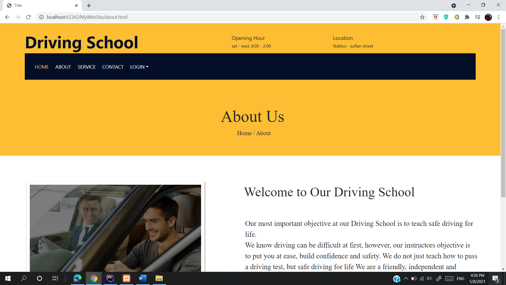Image resolution: width=506 pixels, height=285 pixels.
Task: Click the Wi-Fi icon in the system tray
Action: (421, 278)
